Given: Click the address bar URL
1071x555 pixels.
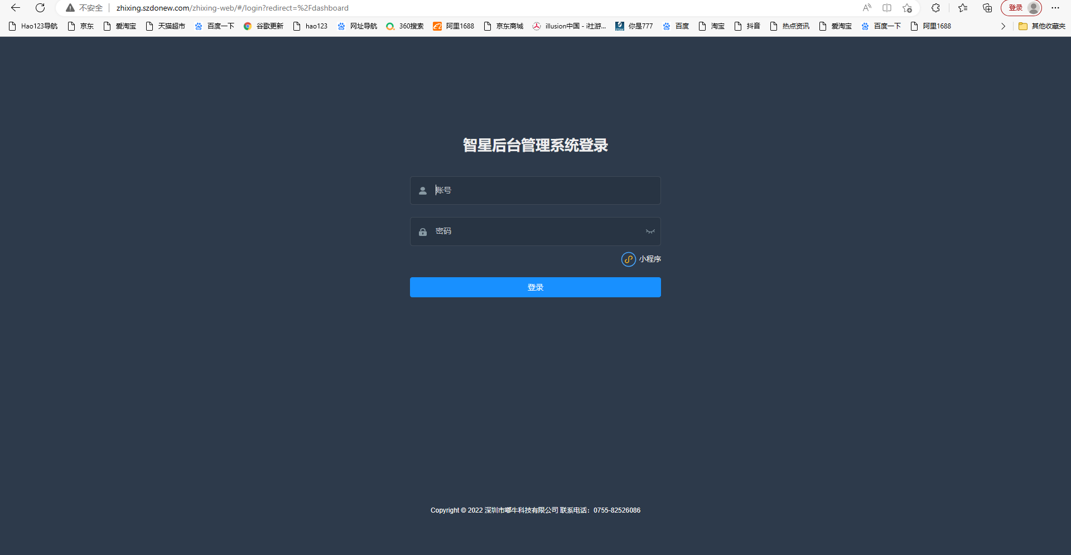Looking at the screenshot, I should (x=232, y=8).
